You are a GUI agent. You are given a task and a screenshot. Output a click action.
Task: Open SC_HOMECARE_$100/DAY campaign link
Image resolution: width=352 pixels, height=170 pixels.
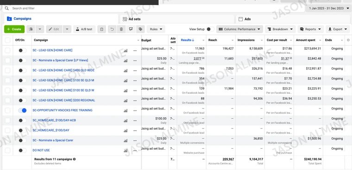tap(51, 130)
